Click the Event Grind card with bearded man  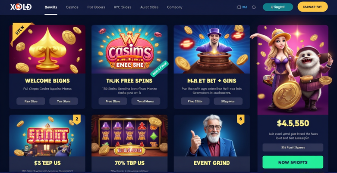coord(212,144)
